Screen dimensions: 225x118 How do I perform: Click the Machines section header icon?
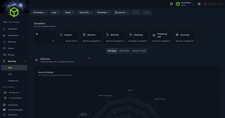point(36,60)
